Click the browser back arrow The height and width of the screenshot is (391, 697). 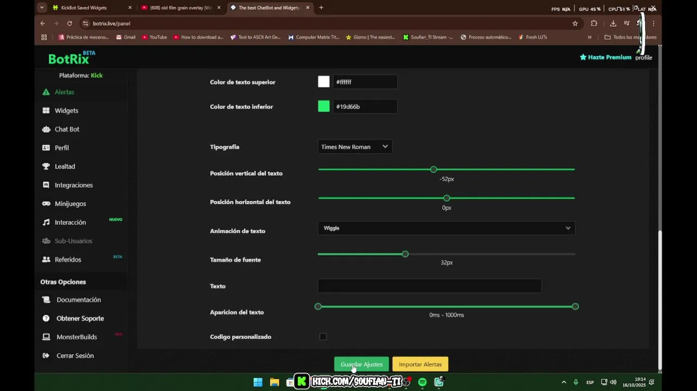(x=43, y=23)
